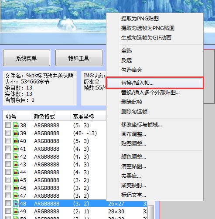Click the frame 40 image icon
215x219 pixels.
(x=16, y=141)
